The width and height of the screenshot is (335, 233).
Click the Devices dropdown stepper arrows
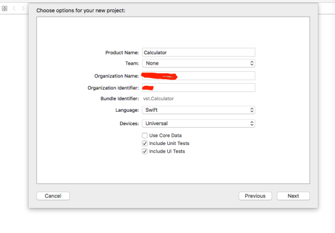(252, 123)
